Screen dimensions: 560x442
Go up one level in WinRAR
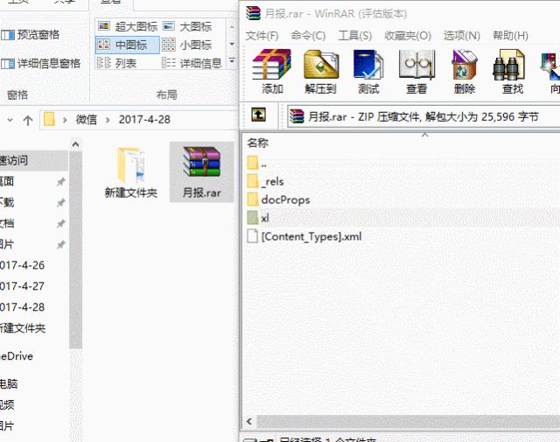pyautogui.click(x=259, y=115)
